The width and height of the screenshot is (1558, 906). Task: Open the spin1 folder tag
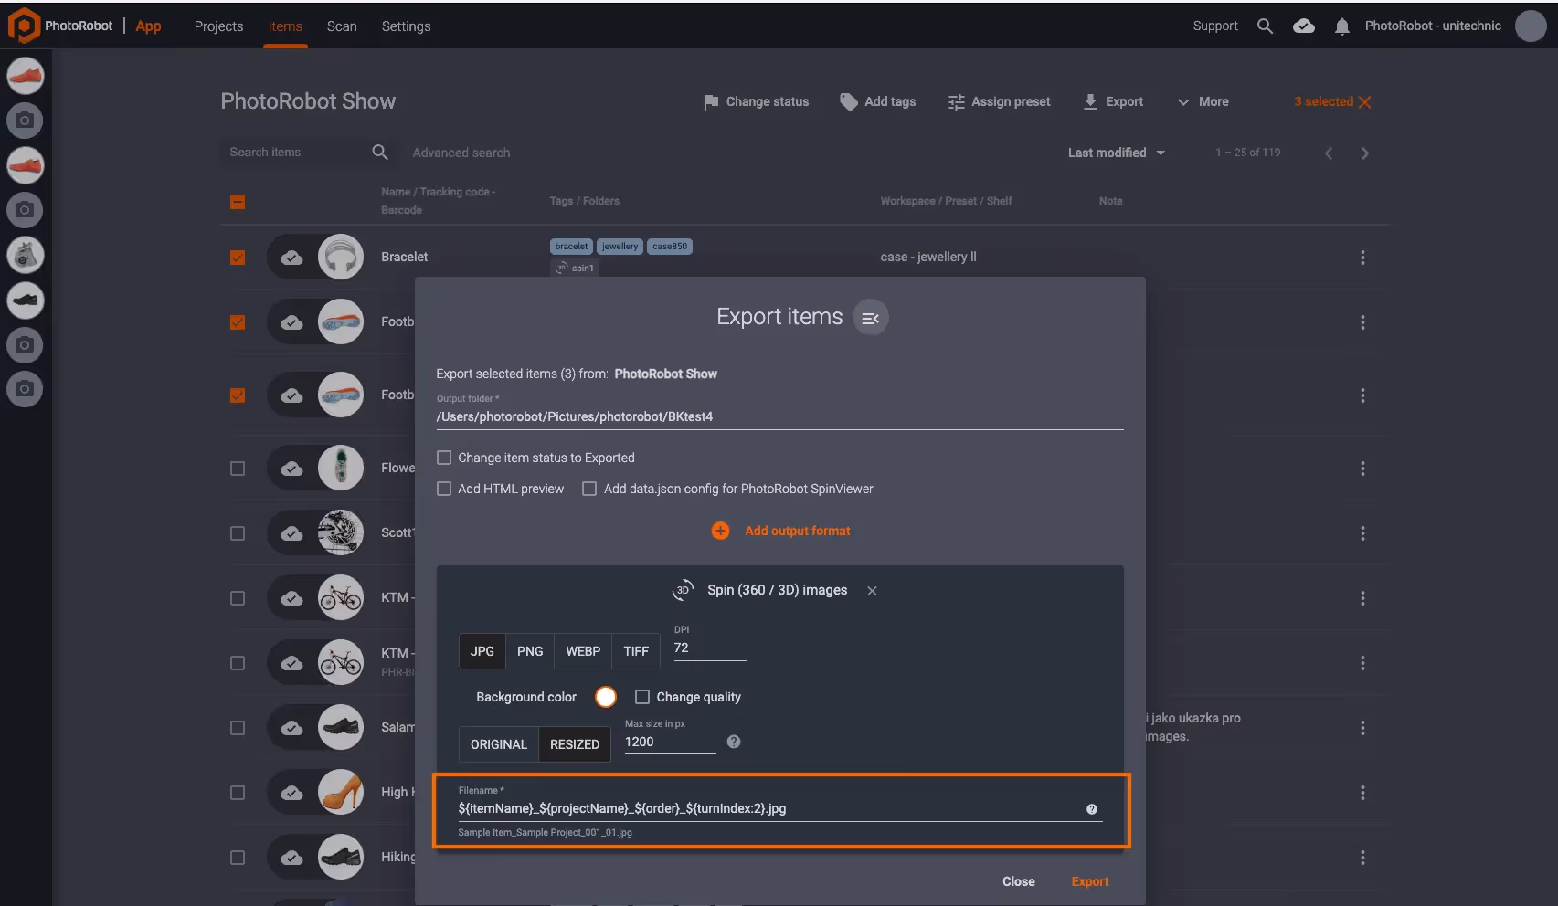click(x=575, y=268)
